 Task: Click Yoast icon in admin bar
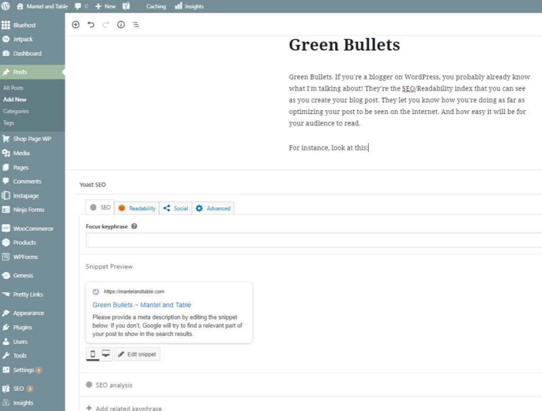pos(126,6)
